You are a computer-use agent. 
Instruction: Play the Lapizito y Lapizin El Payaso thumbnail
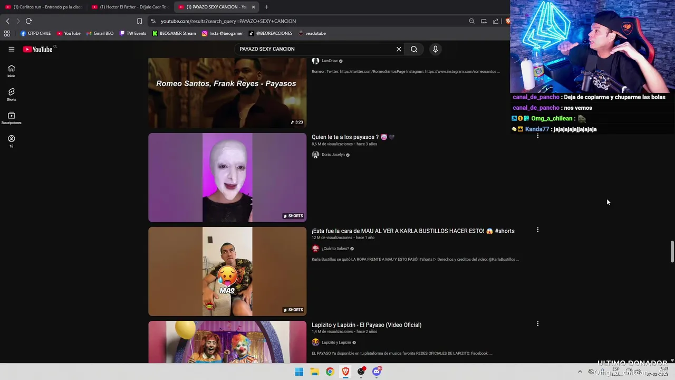227,342
